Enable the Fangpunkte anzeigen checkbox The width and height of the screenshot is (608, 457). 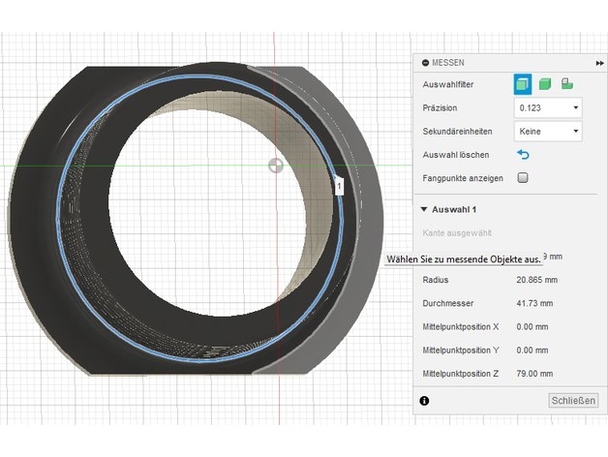click(524, 178)
